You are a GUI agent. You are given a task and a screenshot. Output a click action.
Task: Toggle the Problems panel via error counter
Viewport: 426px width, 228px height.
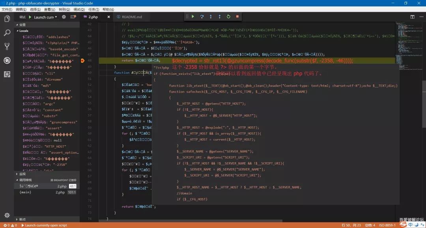point(8,225)
